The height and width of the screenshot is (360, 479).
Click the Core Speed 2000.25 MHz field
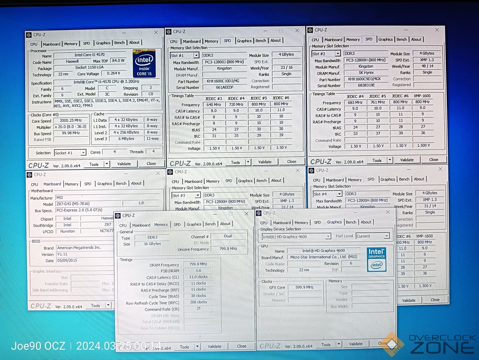71,120
